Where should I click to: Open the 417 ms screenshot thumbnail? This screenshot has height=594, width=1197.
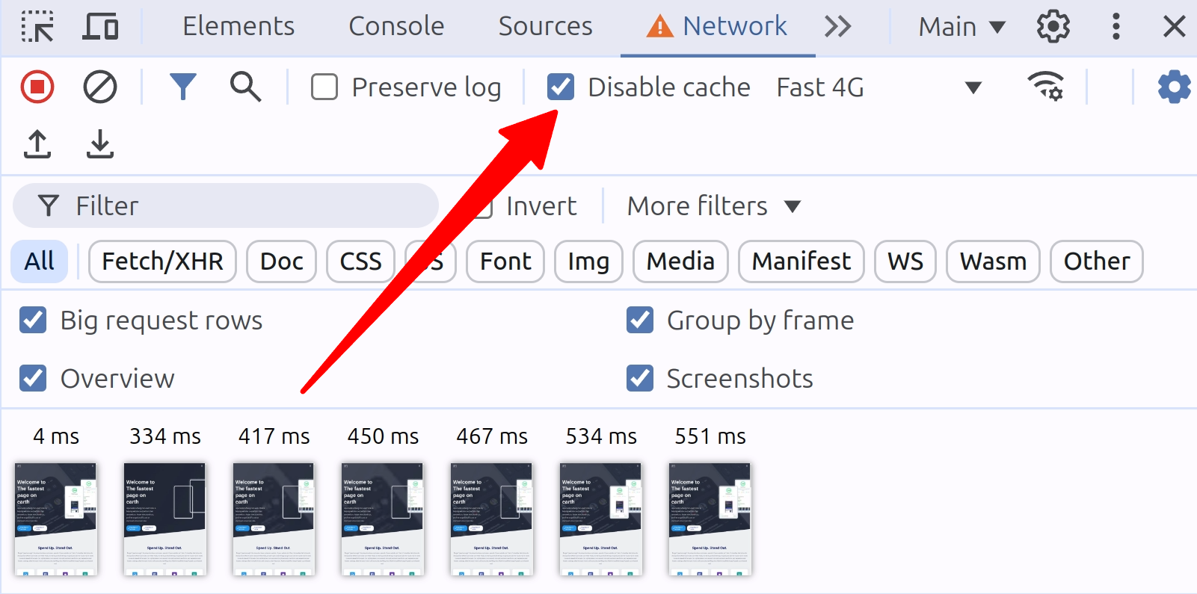[x=274, y=519]
